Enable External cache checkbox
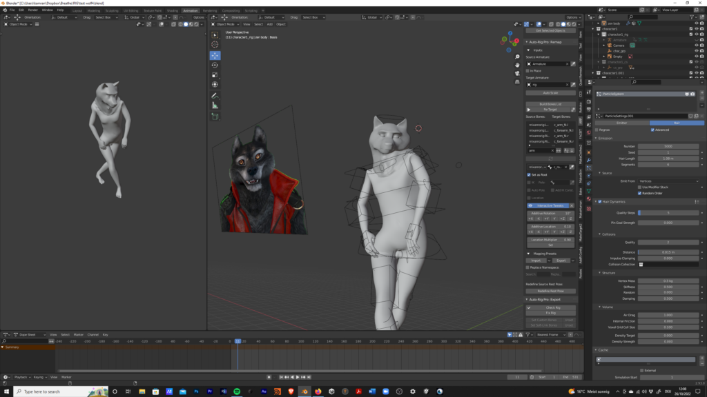The image size is (707, 397). point(641,370)
